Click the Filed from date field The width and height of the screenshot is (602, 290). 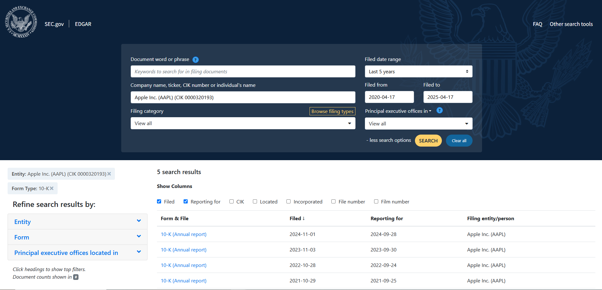coord(389,97)
